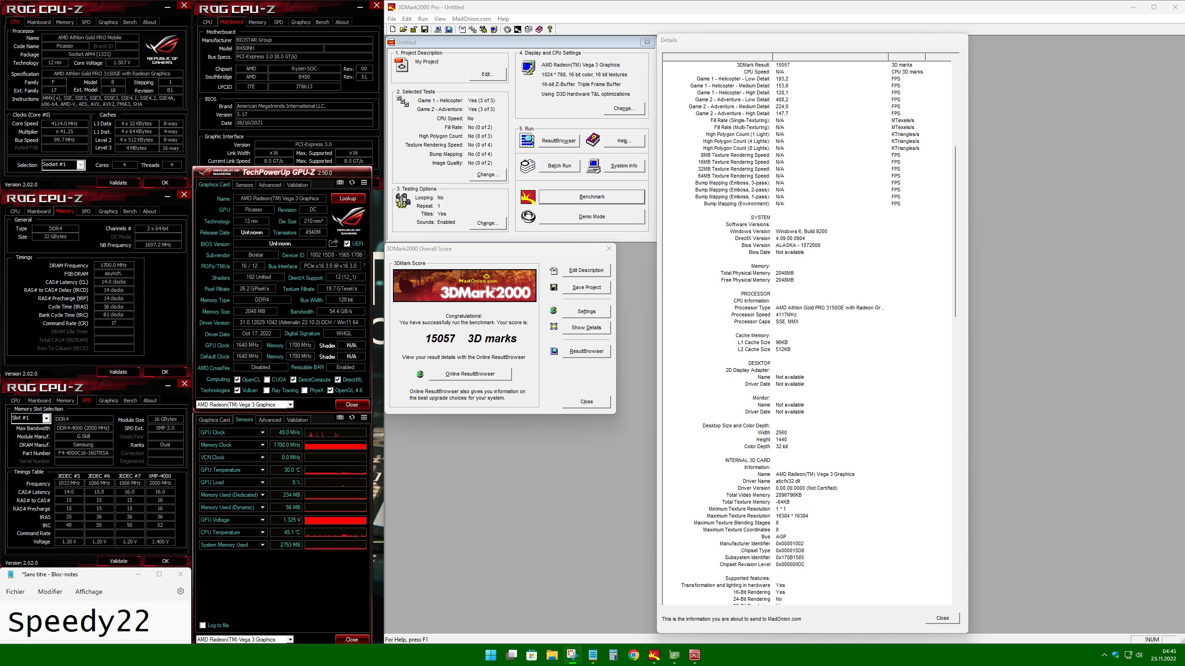This screenshot has width=1185, height=666.
Task: Switch to the Advanced tab in GPU-Z Sensors window
Action: 270,420
